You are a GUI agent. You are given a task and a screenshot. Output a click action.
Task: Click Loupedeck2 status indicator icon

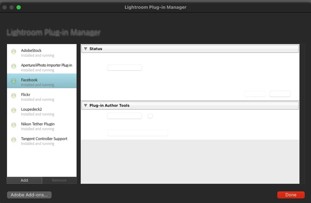point(14,110)
